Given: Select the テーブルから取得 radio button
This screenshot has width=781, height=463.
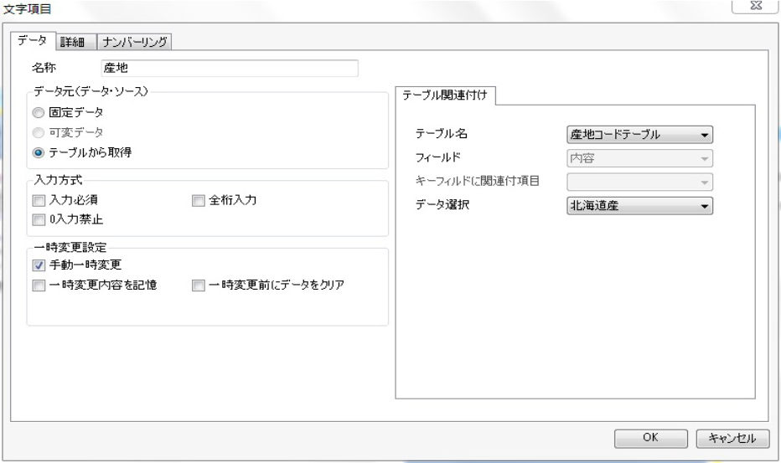Looking at the screenshot, I should click(x=39, y=153).
